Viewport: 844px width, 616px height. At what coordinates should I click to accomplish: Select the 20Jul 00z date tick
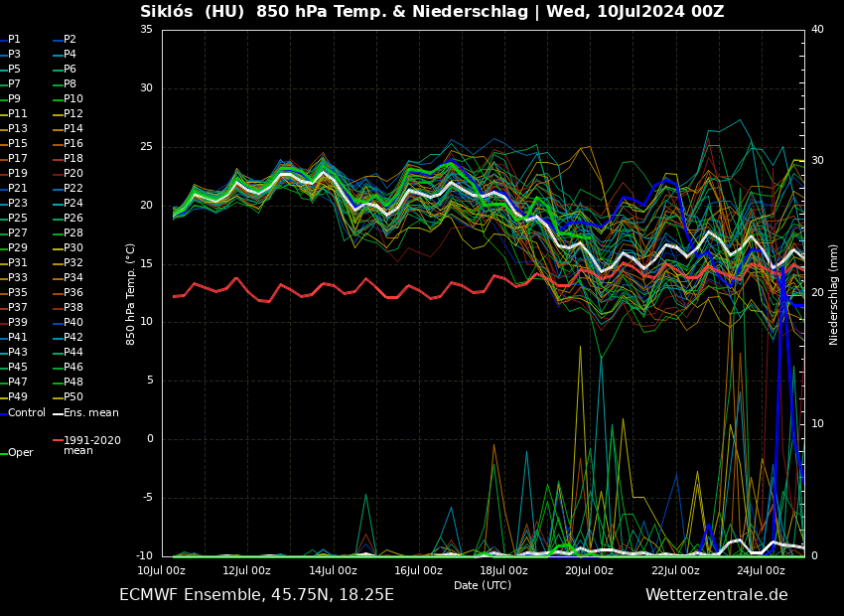pyautogui.click(x=590, y=570)
